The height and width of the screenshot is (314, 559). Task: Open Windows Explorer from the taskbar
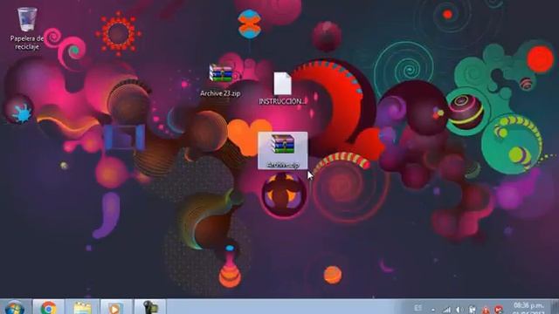pyautogui.click(x=82, y=307)
